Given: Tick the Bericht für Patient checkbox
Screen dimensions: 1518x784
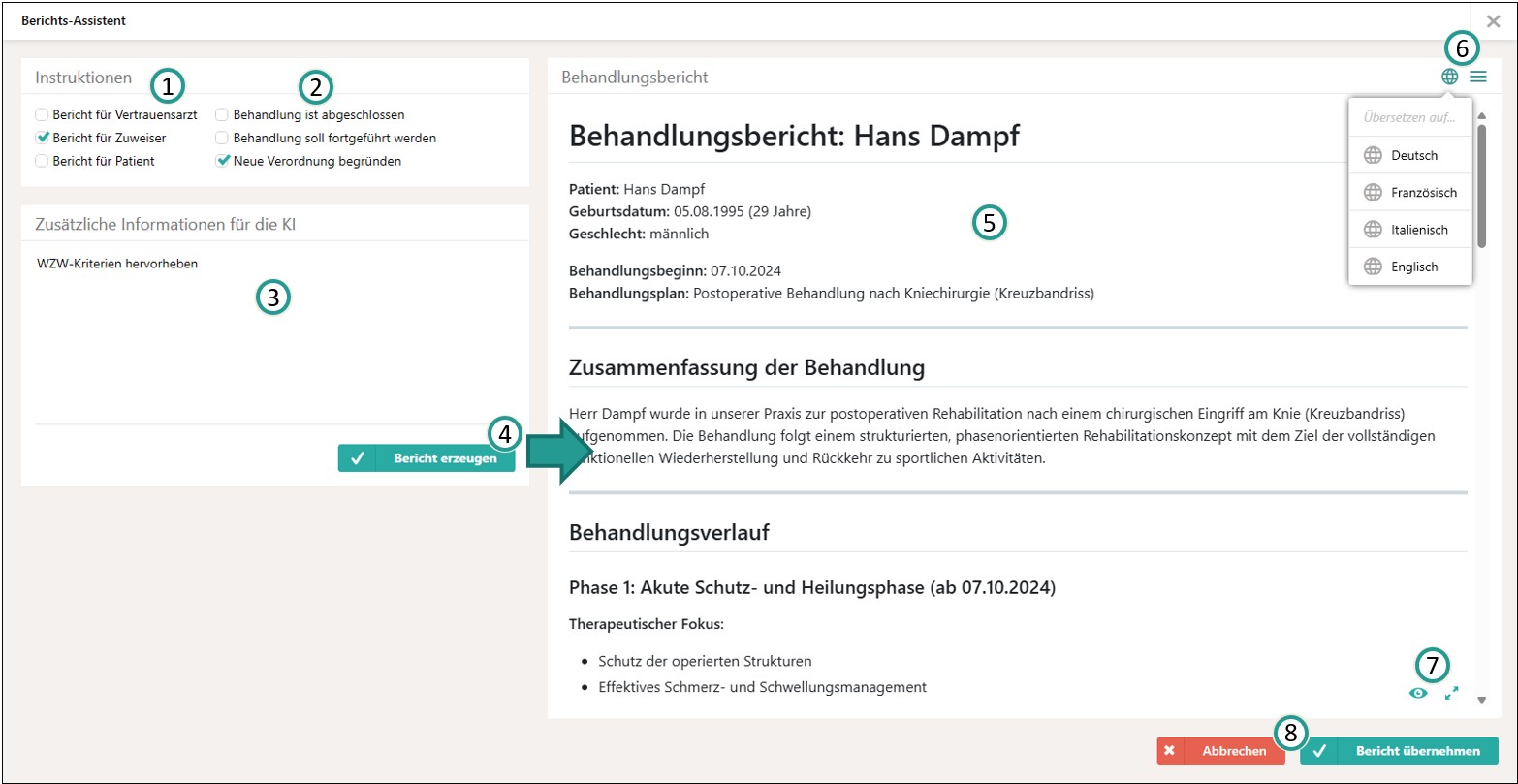Looking at the screenshot, I should pos(42,161).
